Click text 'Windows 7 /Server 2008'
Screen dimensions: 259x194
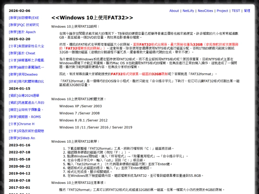pos(80,114)
